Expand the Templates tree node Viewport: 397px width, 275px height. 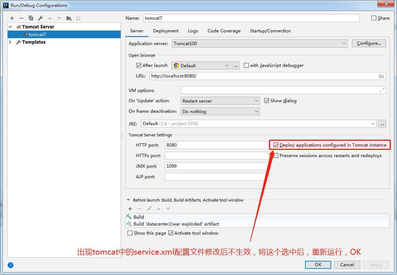point(10,42)
